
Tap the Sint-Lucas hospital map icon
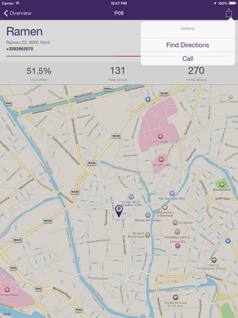coord(160,136)
